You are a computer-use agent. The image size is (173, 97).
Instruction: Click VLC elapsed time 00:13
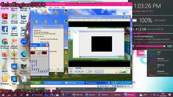(x=71, y=68)
